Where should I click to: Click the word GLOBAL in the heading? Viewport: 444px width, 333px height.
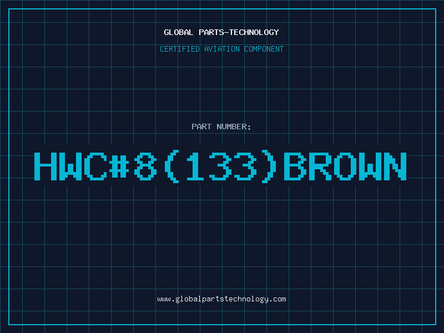179,32
